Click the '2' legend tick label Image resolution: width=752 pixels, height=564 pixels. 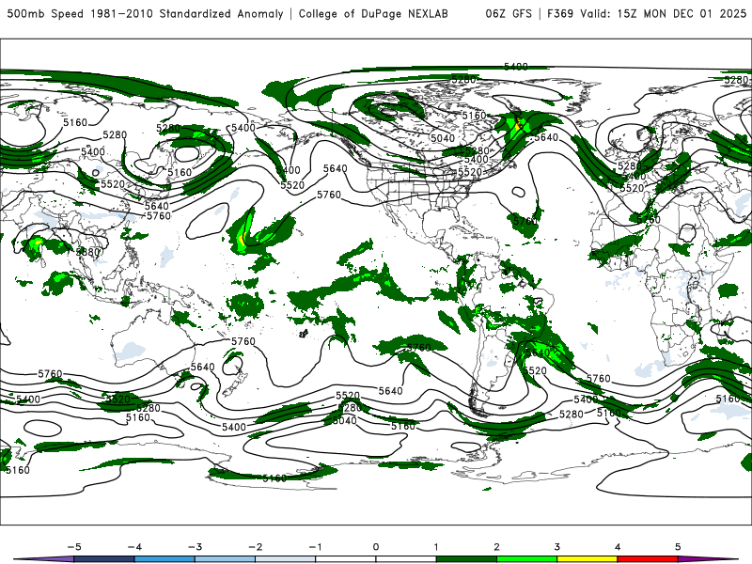tap(496, 547)
